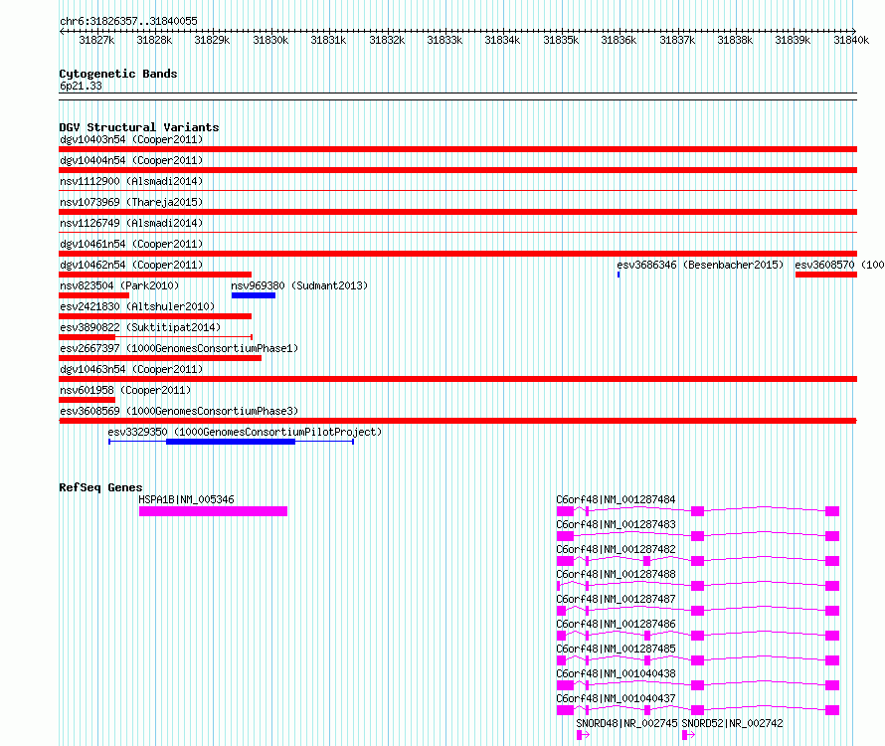
Task: Click red bar under esv2667397
Action: click(160, 358)
